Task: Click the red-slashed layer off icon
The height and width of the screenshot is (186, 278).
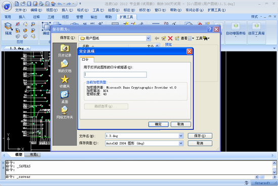Action: tap(18, 24)
